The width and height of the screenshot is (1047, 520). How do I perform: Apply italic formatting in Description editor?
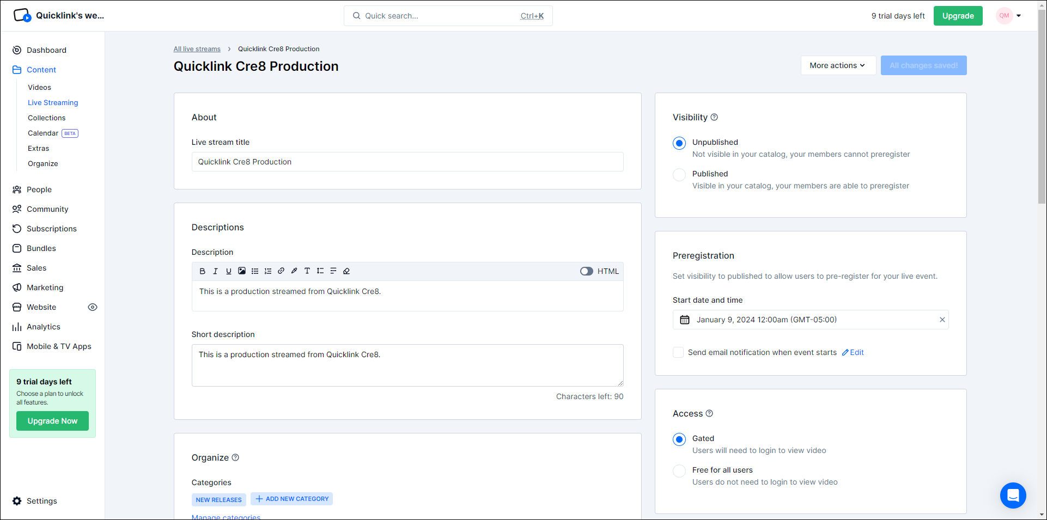(x=216, y=271)
